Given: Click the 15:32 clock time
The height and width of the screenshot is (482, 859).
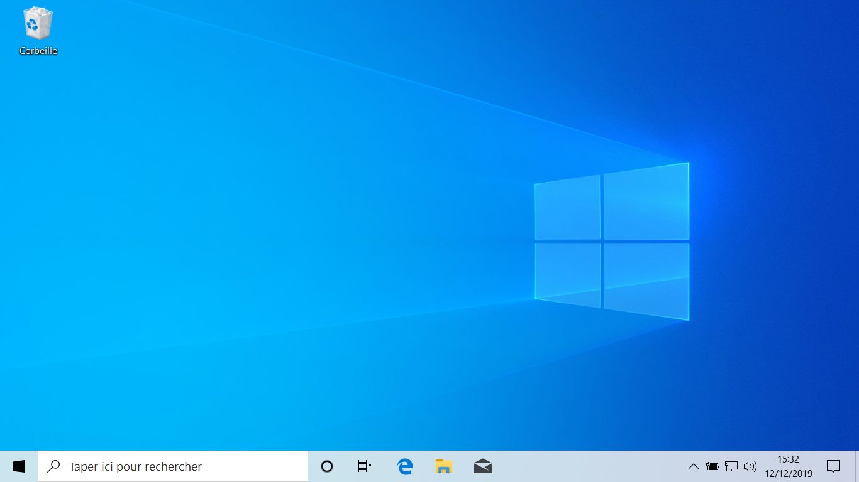Looking at the screenshot, I should 789,459.
